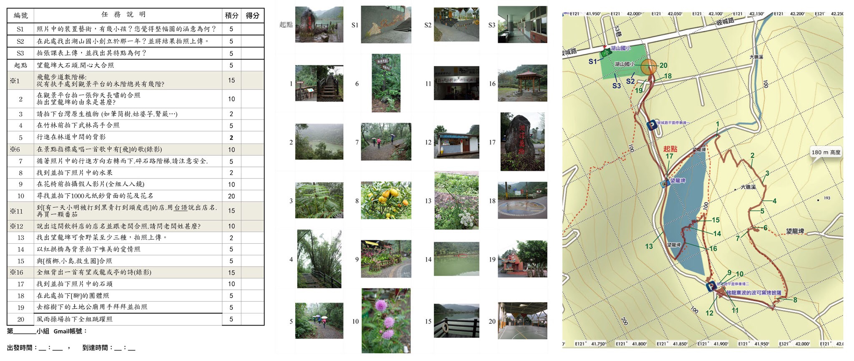Click the 180 m 高度 callout on map
This screenshot has width=854, height=361.
pyautogui.click(x=826, y=152)
